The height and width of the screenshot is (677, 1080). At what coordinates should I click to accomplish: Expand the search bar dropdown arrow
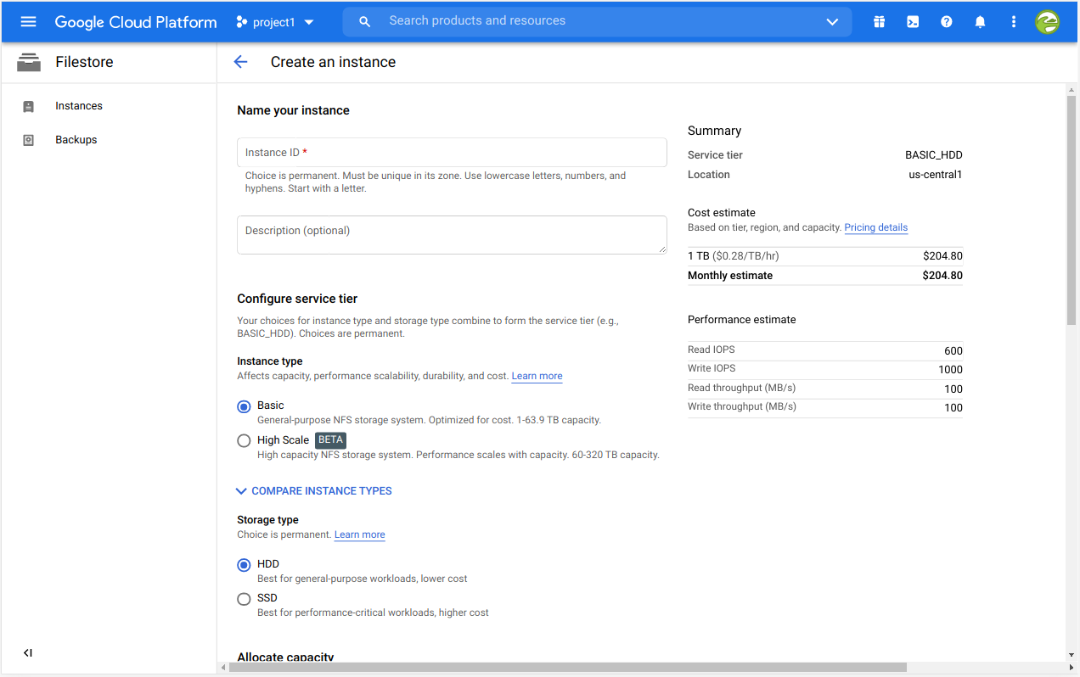point(832,22)
